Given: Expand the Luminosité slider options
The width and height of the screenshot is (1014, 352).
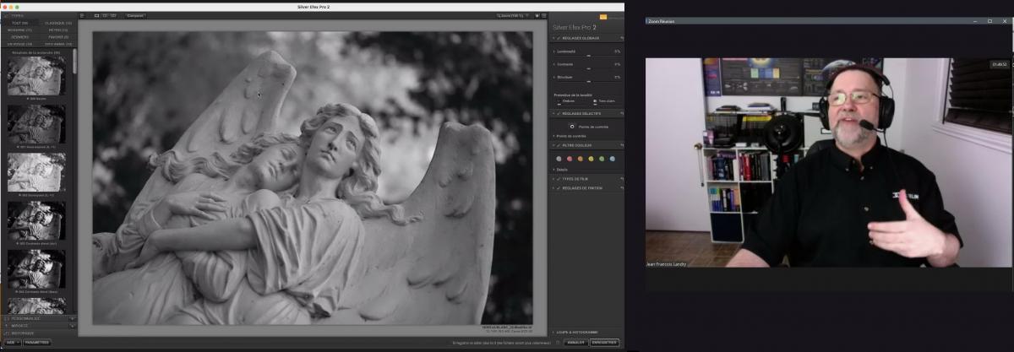Looking at the screenshot, I should point(553,51).
